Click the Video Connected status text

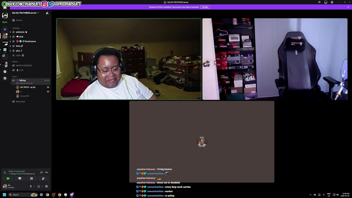click(x=16, y=171)
